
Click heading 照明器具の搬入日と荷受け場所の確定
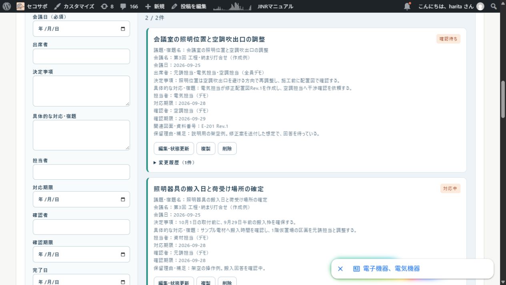coord(208,189)
